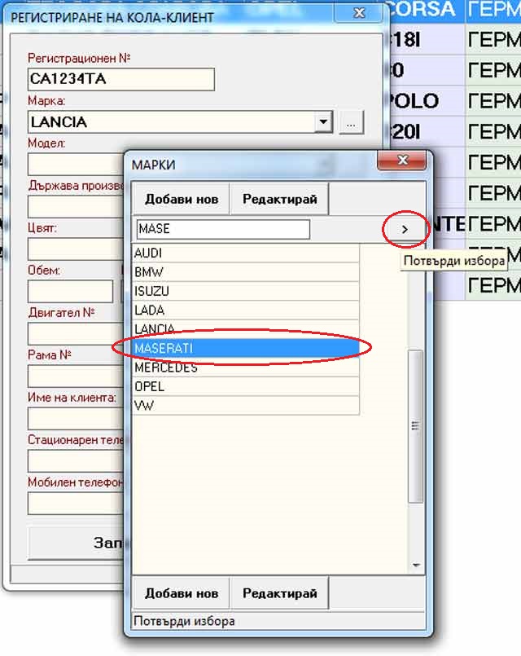Click bottom Редактирай button
Viewport: 521px width, 656px height.
point(279,592)
